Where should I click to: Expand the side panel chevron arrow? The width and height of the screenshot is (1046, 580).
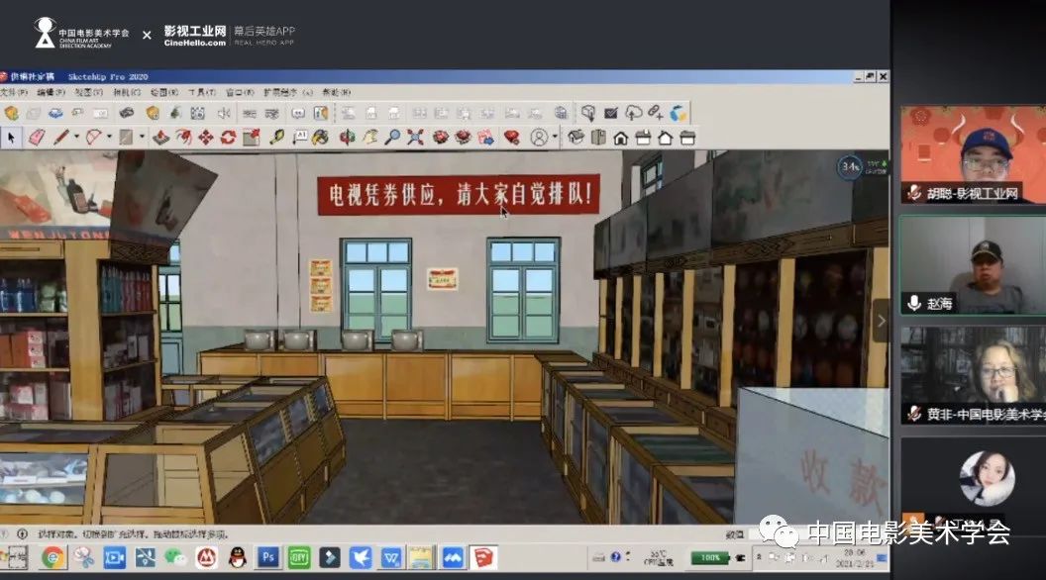coord(882,321)
